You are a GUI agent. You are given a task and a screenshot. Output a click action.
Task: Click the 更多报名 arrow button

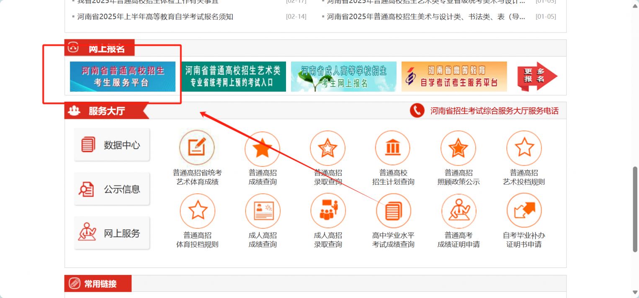click(537, 77)
